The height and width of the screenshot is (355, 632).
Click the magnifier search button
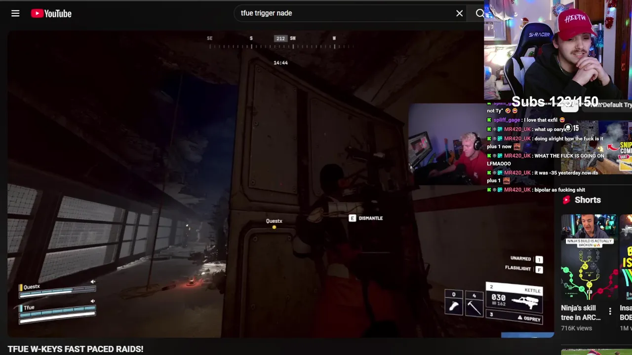(479, 13)
